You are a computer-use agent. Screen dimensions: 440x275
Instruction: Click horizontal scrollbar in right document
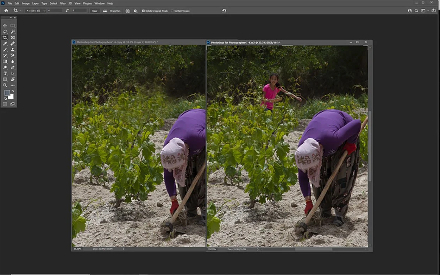313,249
